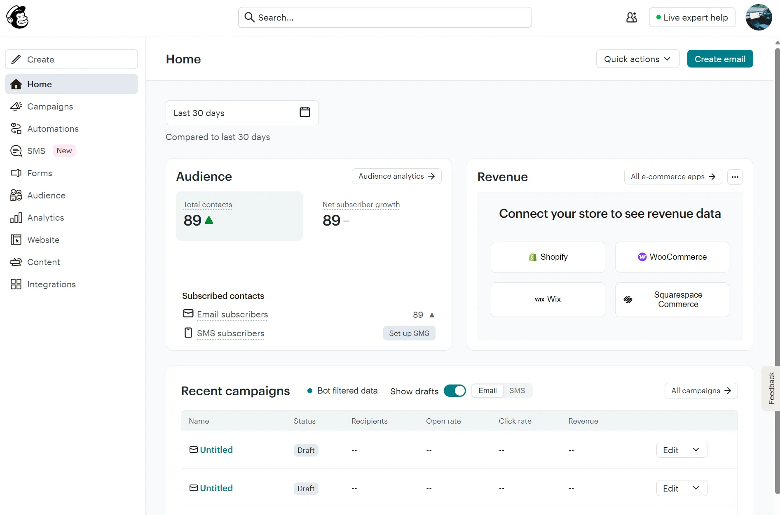The width and height of the screenshot is (780, 515).
Task: Click All e-commerce apps button
Action: click(673, 177)
